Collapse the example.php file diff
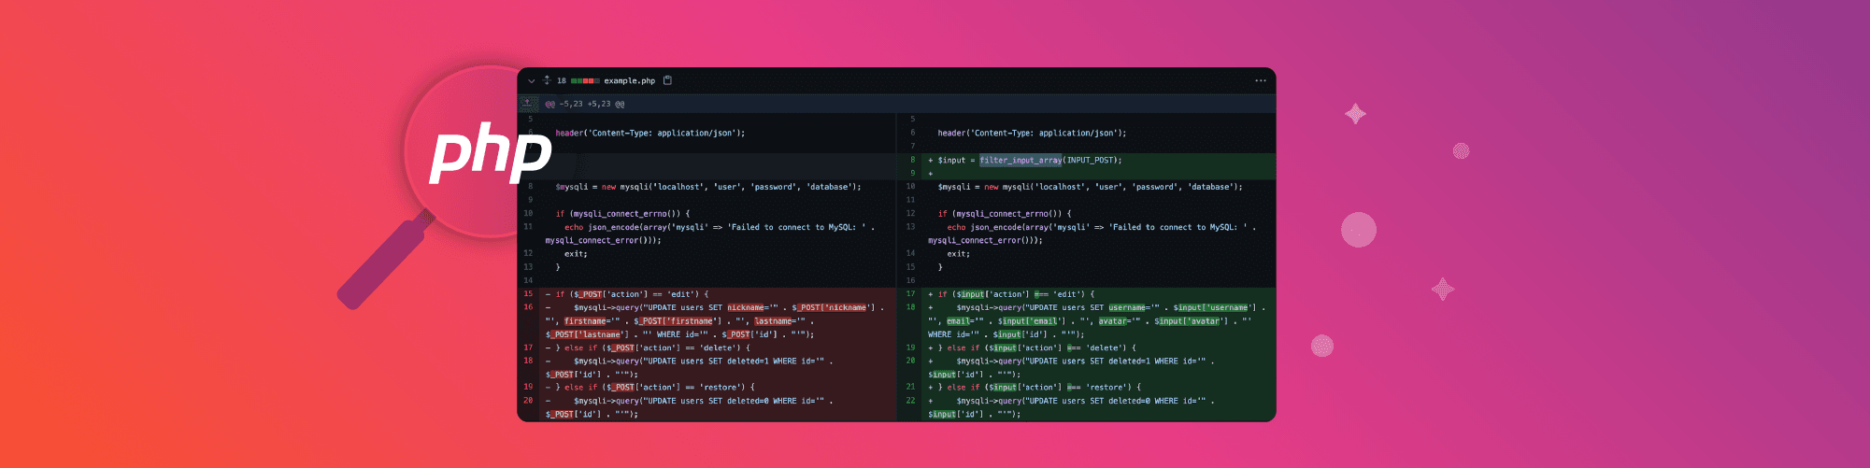 tap(531, 81)
